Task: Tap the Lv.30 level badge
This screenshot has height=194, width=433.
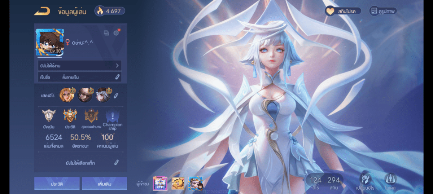Action: [55, 51]
